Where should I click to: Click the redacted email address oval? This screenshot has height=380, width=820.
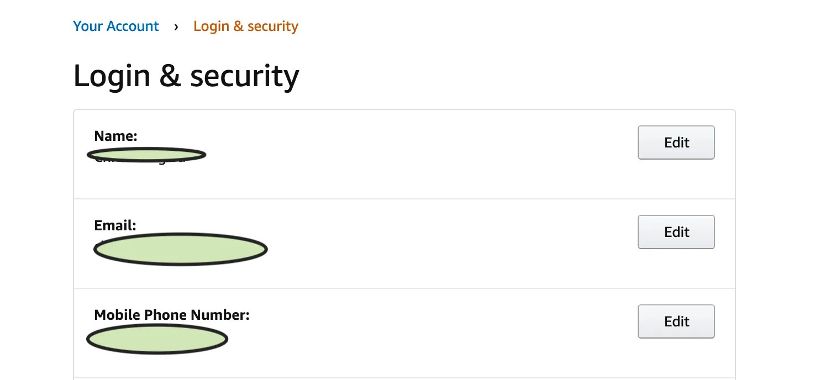point(181,250)
